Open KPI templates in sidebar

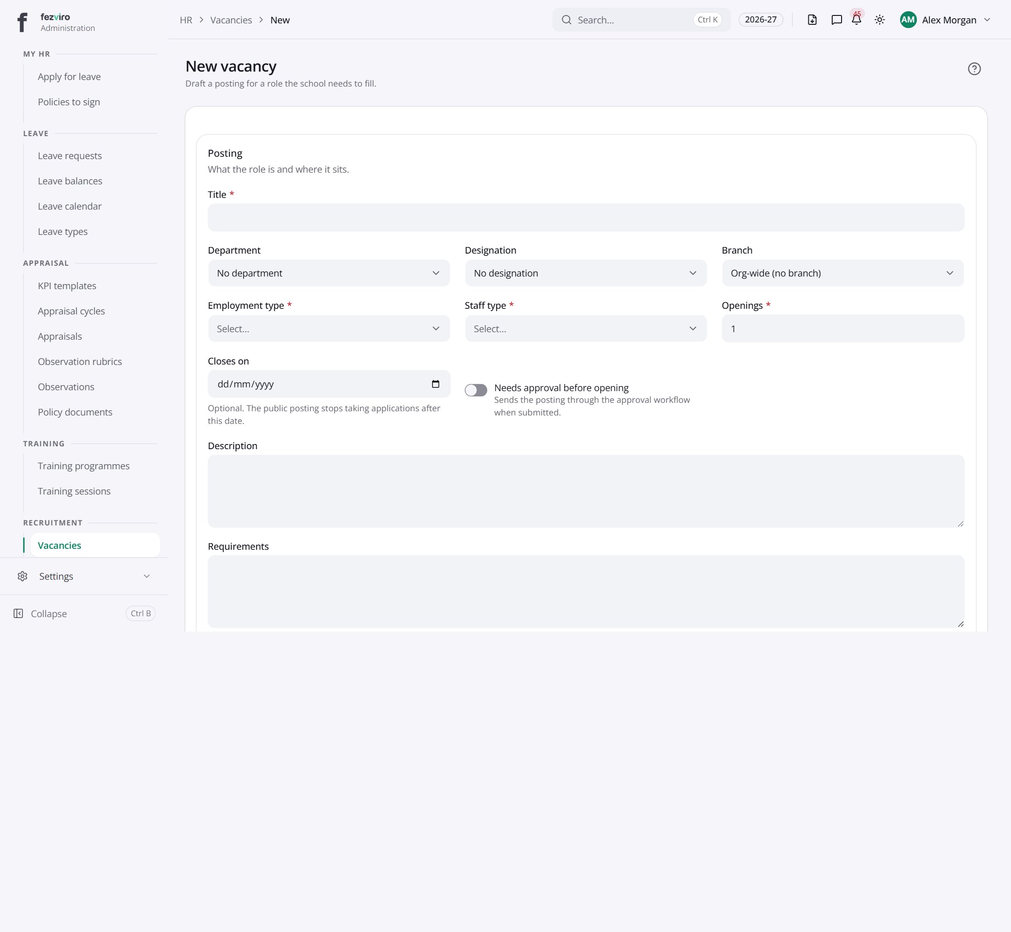click(x=67, y=285)
